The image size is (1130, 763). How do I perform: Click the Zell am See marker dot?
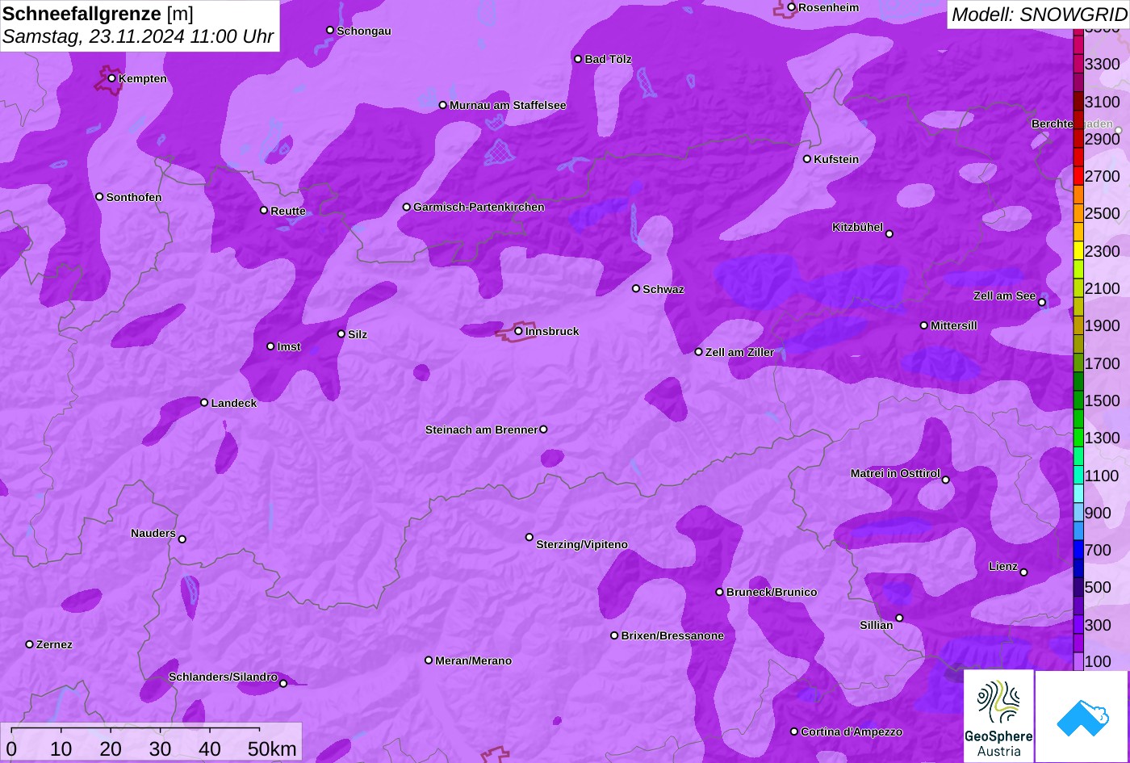click(1042, 303)
